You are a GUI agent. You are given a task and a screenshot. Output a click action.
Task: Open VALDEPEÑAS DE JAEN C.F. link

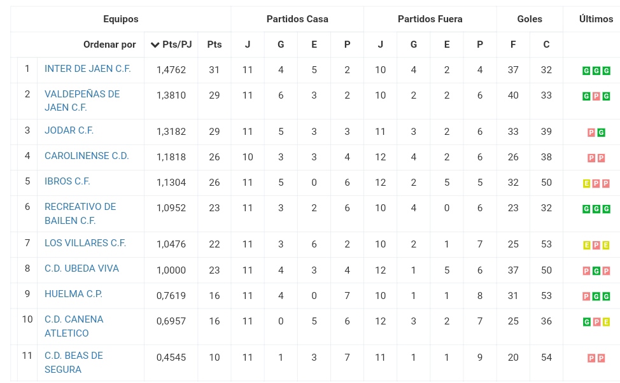click(82, 101)
